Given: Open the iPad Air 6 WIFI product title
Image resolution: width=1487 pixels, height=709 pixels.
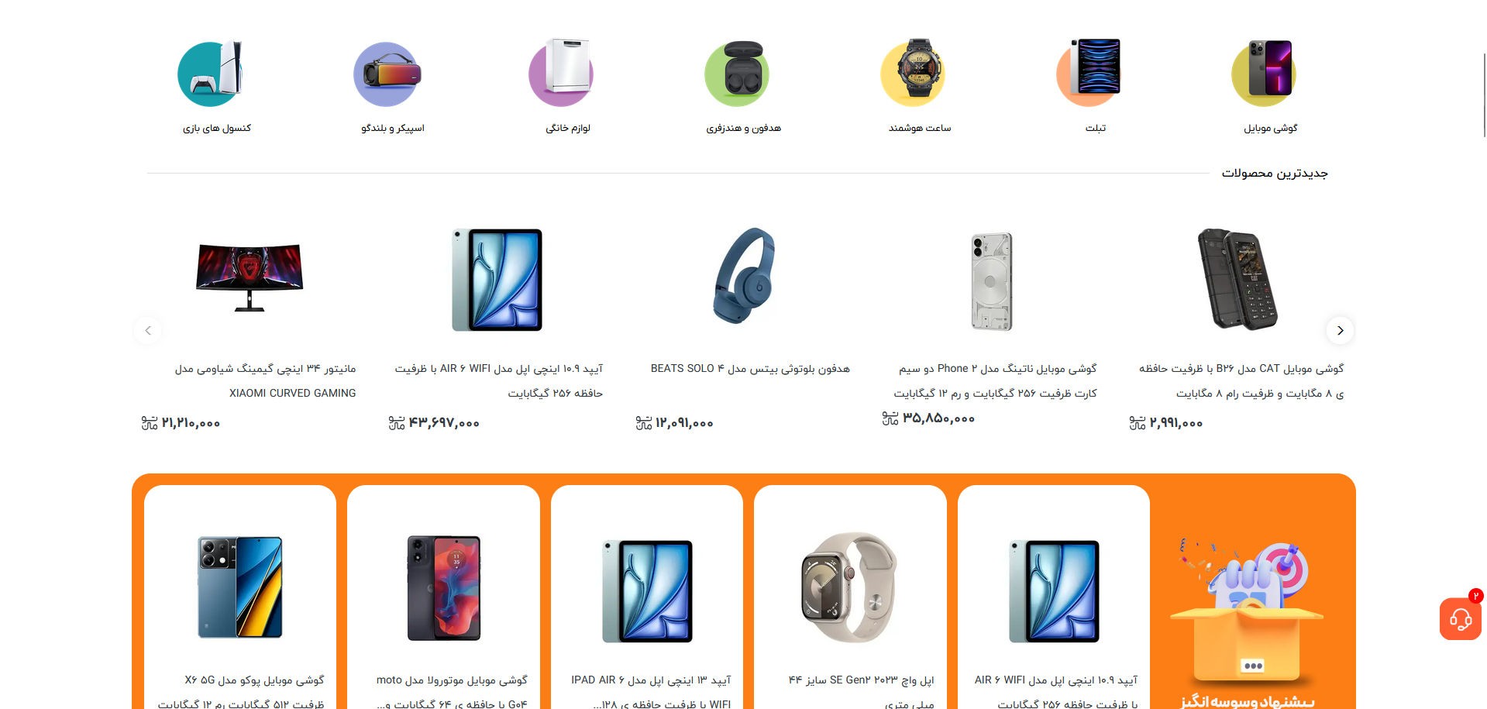Looking at the screenshot, I should click(x=499, y=380).
